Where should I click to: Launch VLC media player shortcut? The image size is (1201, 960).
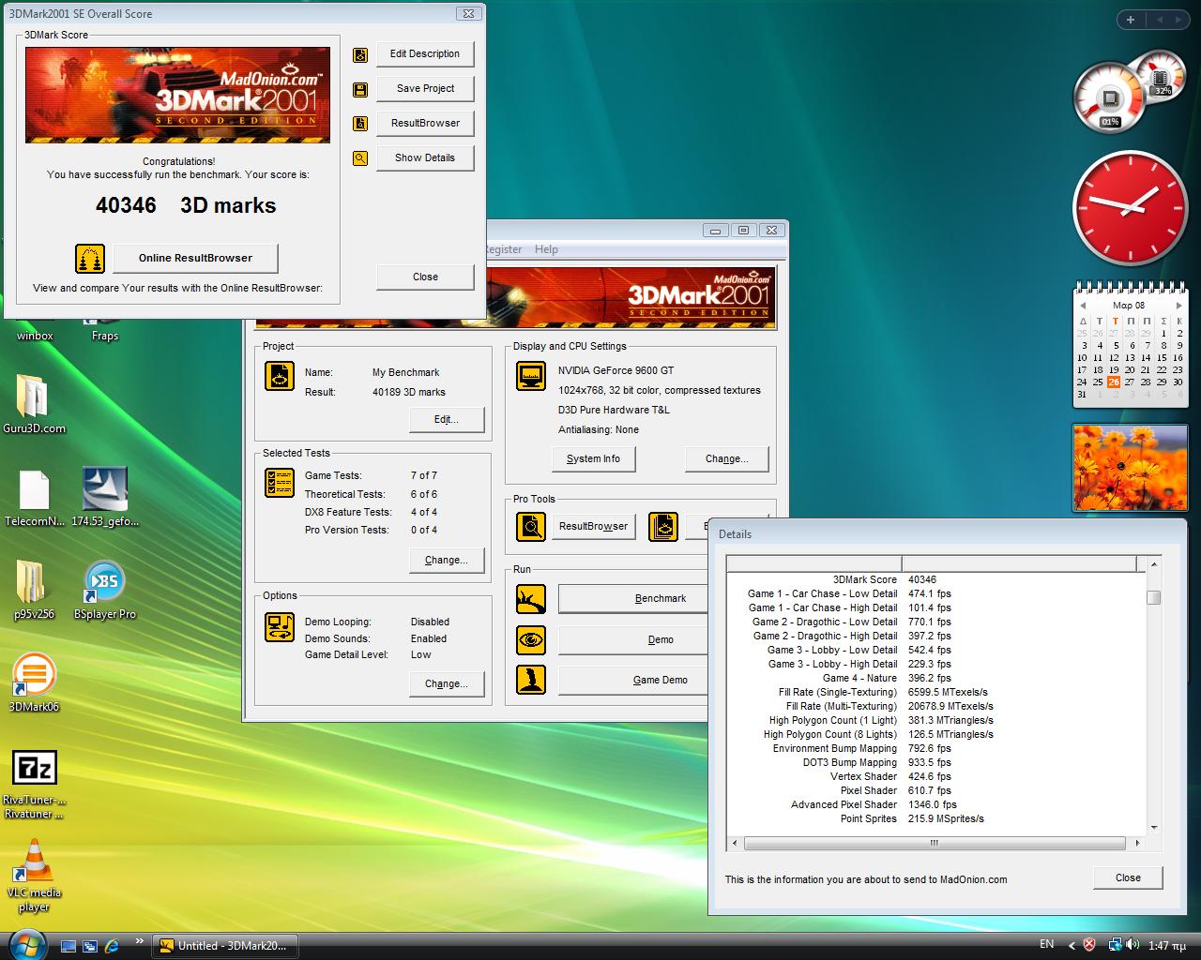[34, 876]
